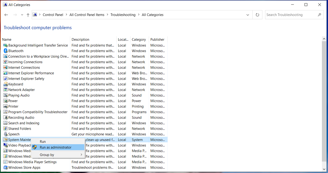Click the Incoming Connections icon
Viewport: 328px width, 173px height.
tap(6, 62)
